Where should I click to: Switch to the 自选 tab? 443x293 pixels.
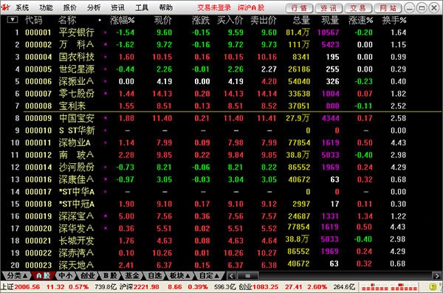(x=154, y=275)
